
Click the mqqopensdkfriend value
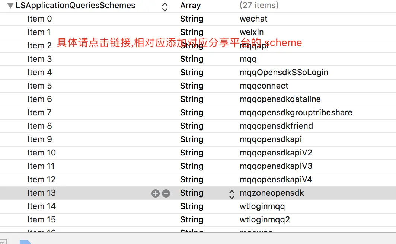tap(276, 126)
